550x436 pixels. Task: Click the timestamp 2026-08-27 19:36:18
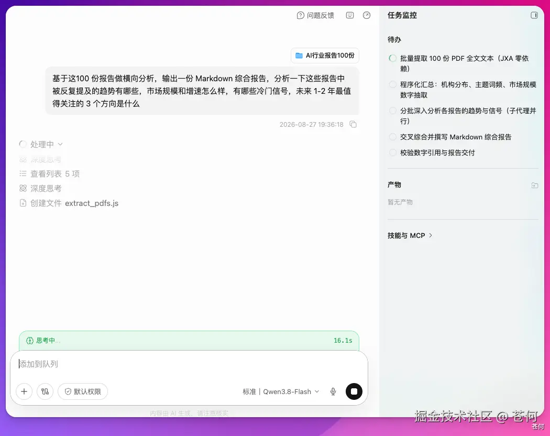click(312, 124)
